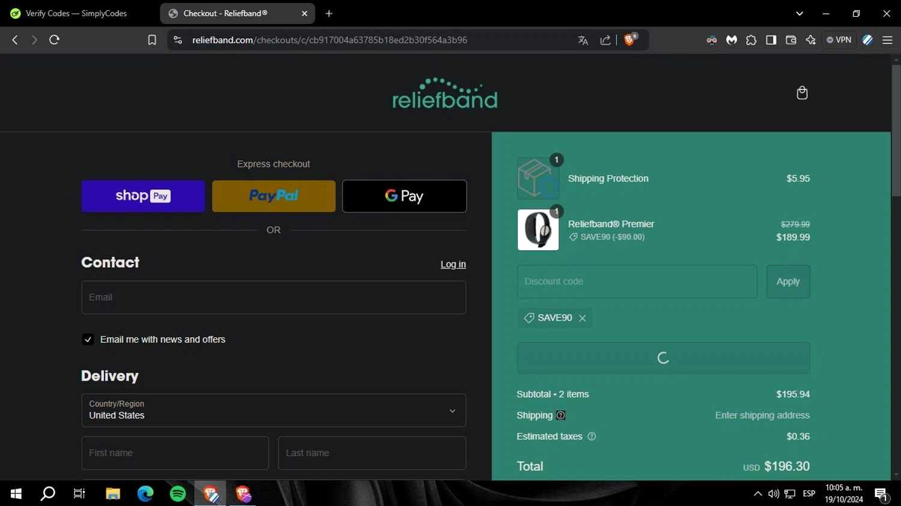Open browser extensions puzzle icon
901x506 pixels.
click(x=751, y=40)
